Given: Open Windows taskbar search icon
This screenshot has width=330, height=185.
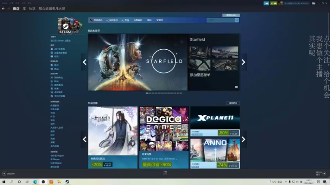Looking at the screenshot, I should tap(12, 182).
